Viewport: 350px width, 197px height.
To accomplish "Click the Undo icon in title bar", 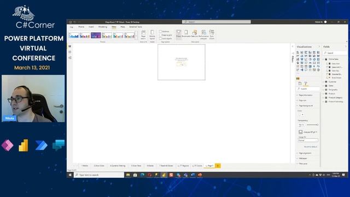I will 74,22.
